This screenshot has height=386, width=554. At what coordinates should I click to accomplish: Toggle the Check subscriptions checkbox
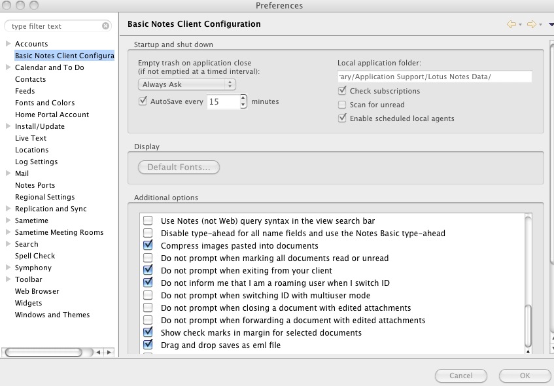coord(342,91)
